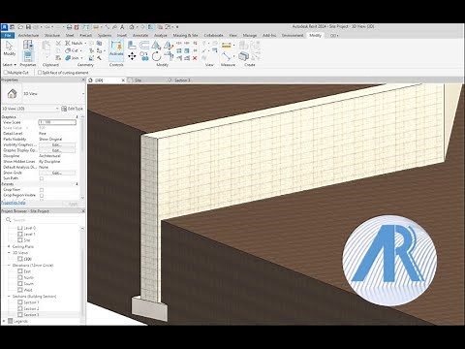
Task: Click the Aligned Dimension measure icon
Action: [x=227, y=46]
